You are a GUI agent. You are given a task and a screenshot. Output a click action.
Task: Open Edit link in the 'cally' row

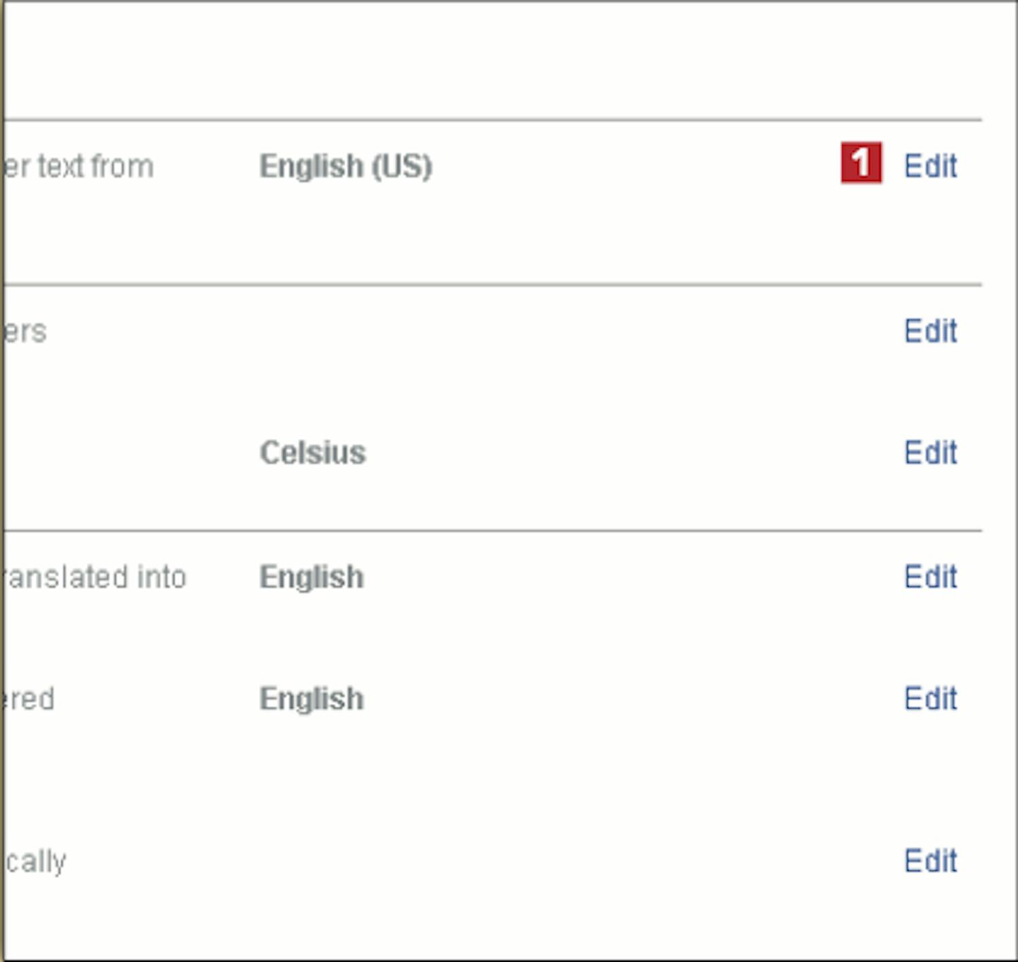coord(930,861)
